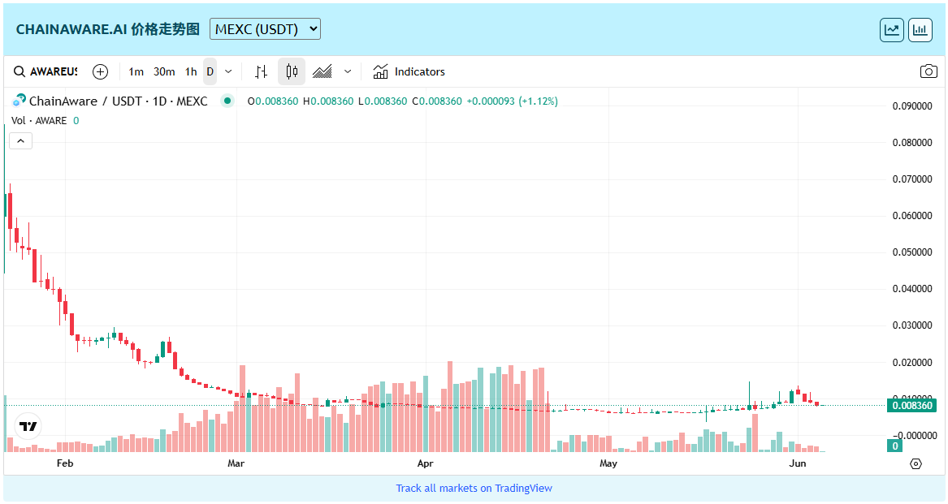Image resolution: width=948 pixels, height=504 pixels.
Task: Expand the timeframe interval dropdown arrow
Action: pyautogui.click(x=228, y=72)
